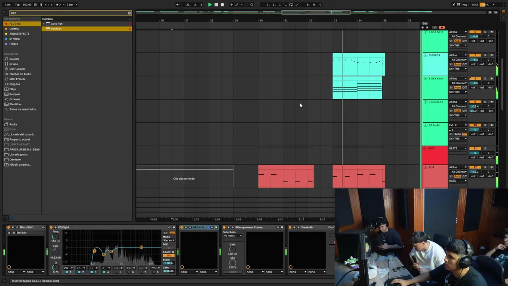The width and height of the screenshot is (508, 286).
Task: Toggle the metronome button
Action: click(x=59, y=5)
